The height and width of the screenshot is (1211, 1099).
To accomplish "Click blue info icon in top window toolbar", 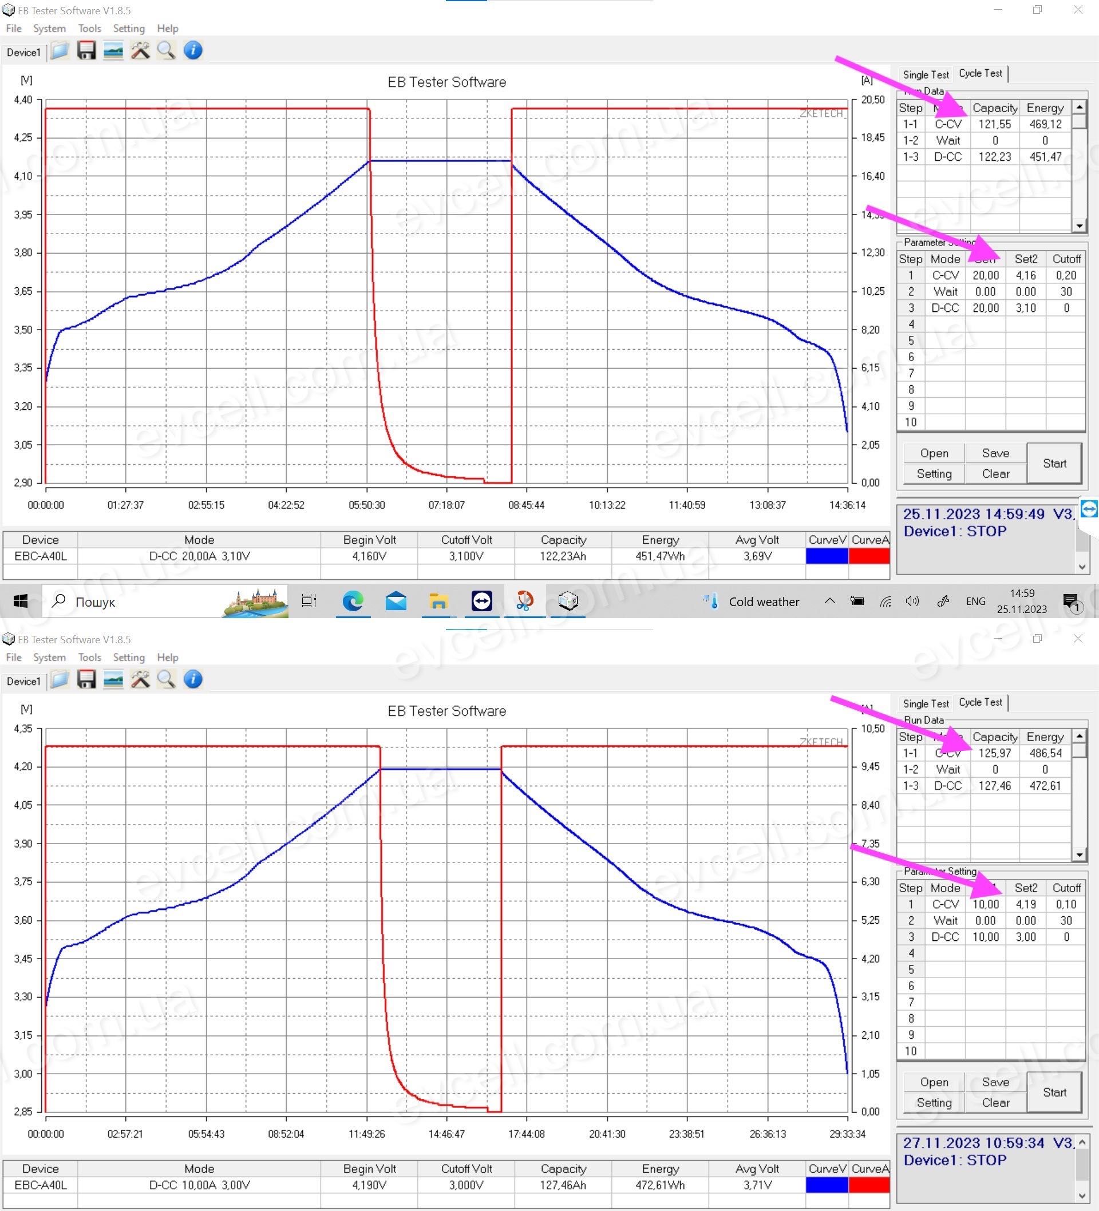I will click(193, 51).
